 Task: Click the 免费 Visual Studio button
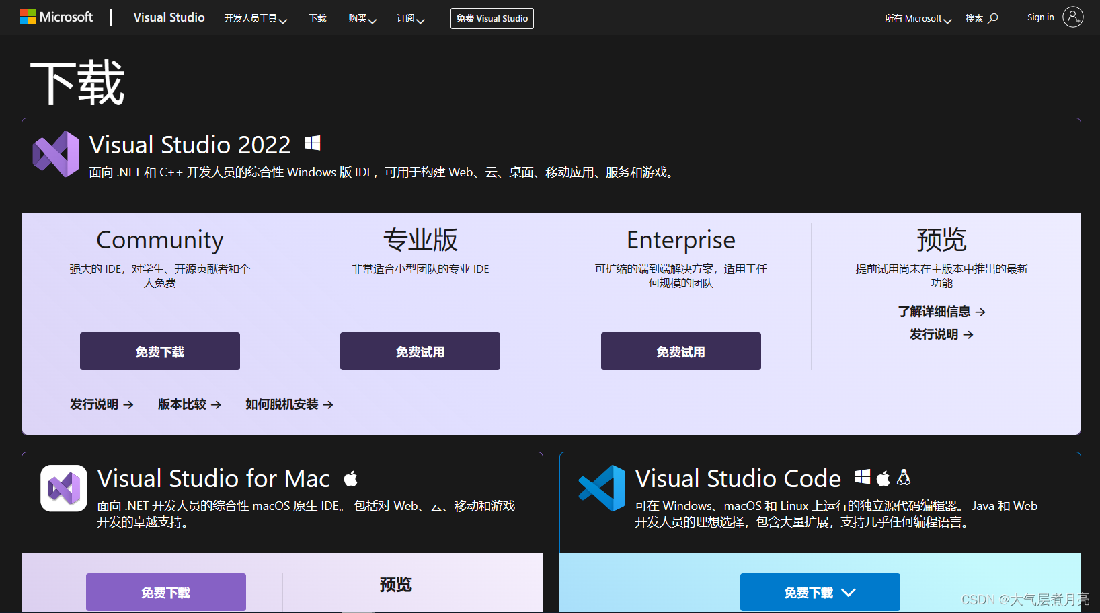pos(492,18)
